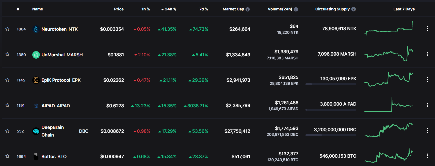Click the UnMarshal 24h change 21.38%
The image size is (435, 166).
167,55
